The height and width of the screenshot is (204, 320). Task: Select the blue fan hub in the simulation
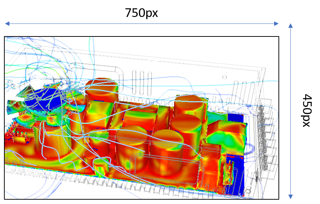click(x=45, y=100)
